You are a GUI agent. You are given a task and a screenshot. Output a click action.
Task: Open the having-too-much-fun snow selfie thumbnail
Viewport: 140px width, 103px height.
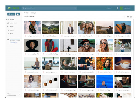click(32, 28)
